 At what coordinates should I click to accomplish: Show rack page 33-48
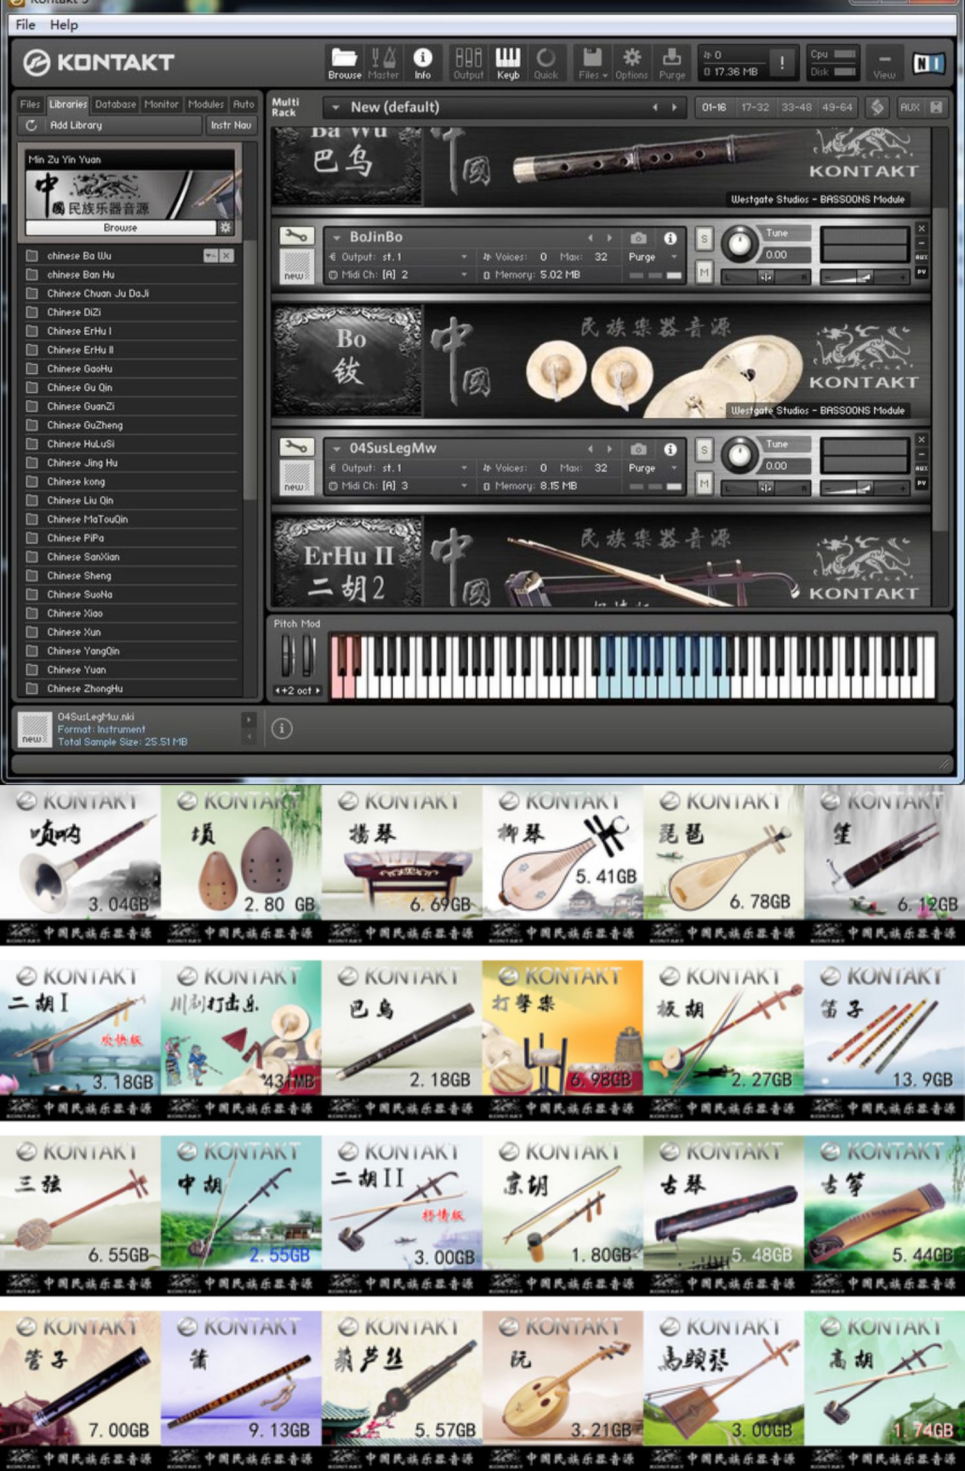796,107
